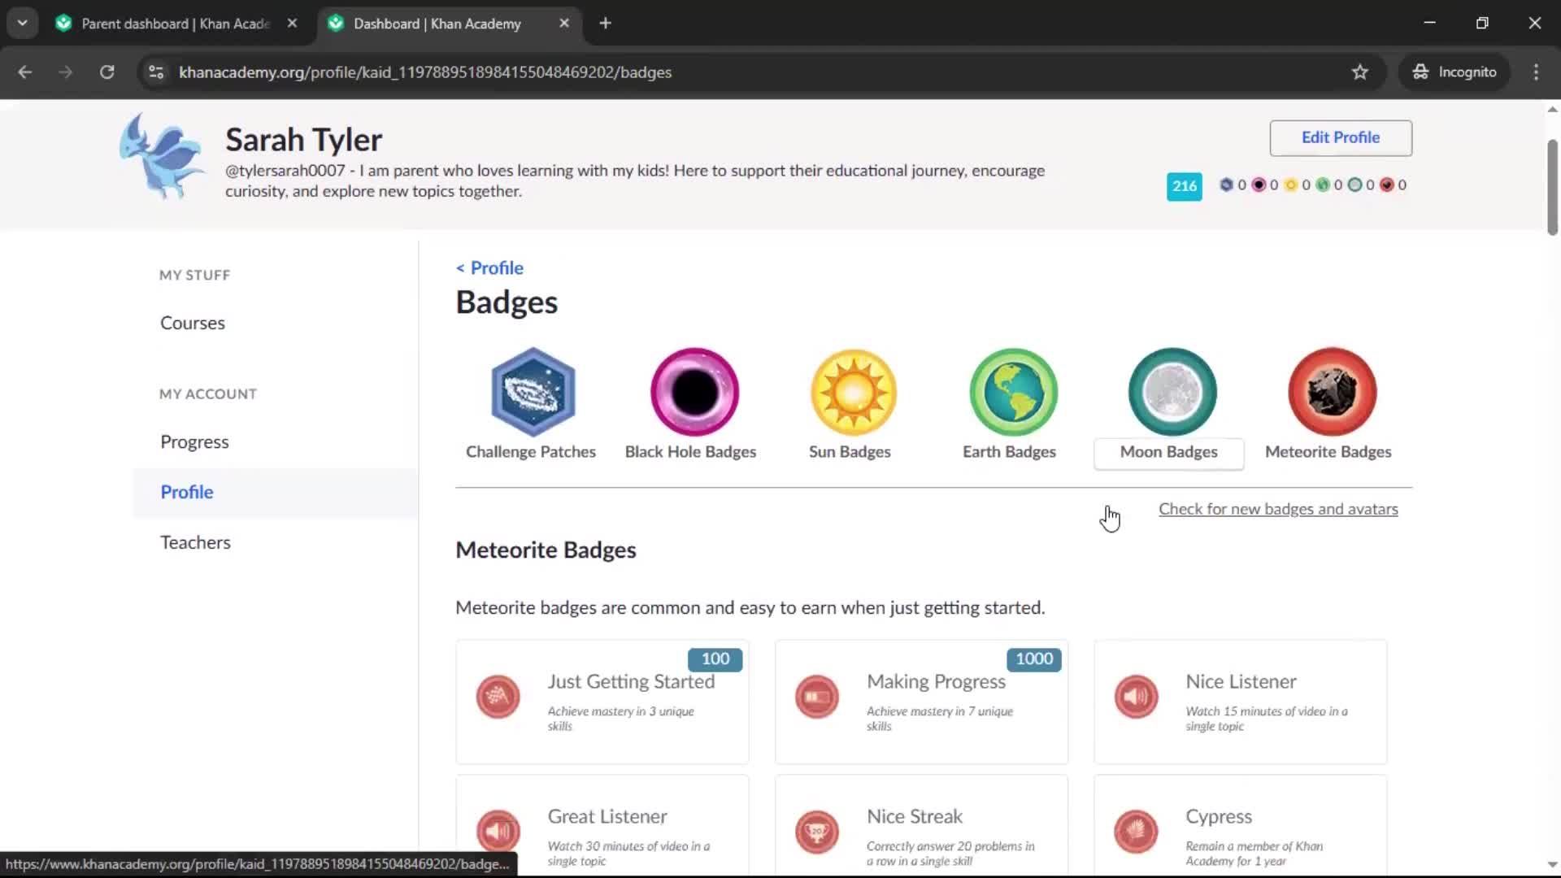This screenshot has height=878, width=1561.
Task: Click the Challenge Patches label
Action: coord(531,451)
